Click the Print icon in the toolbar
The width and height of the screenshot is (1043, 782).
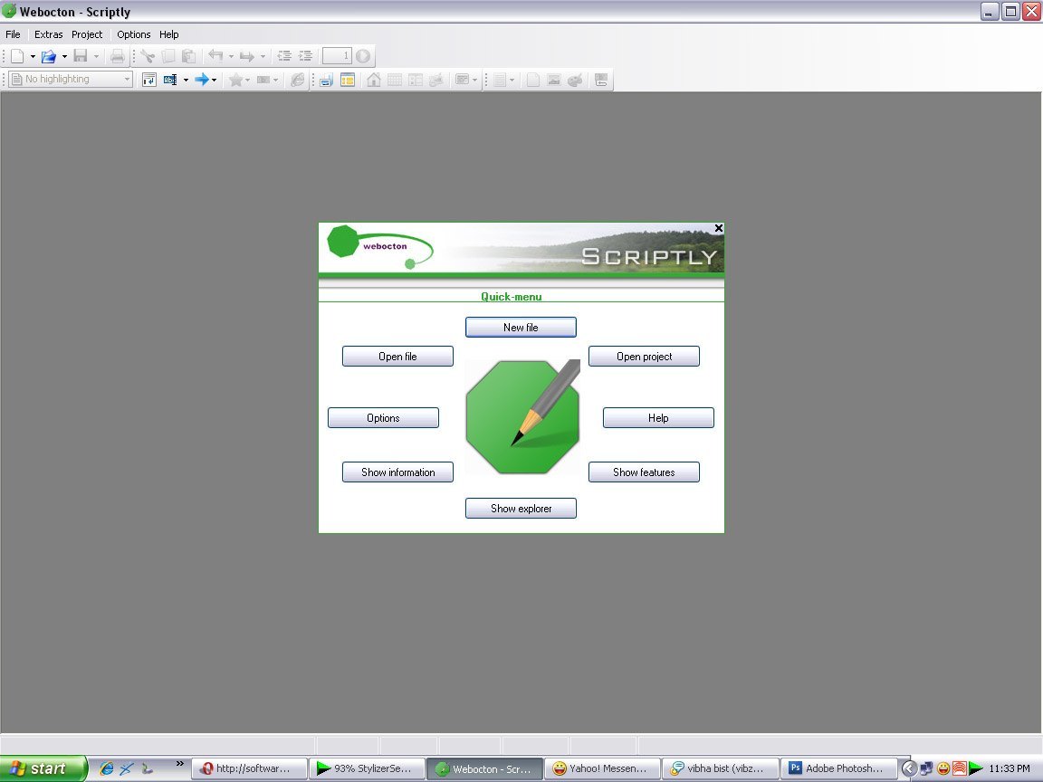coord(117,56)
